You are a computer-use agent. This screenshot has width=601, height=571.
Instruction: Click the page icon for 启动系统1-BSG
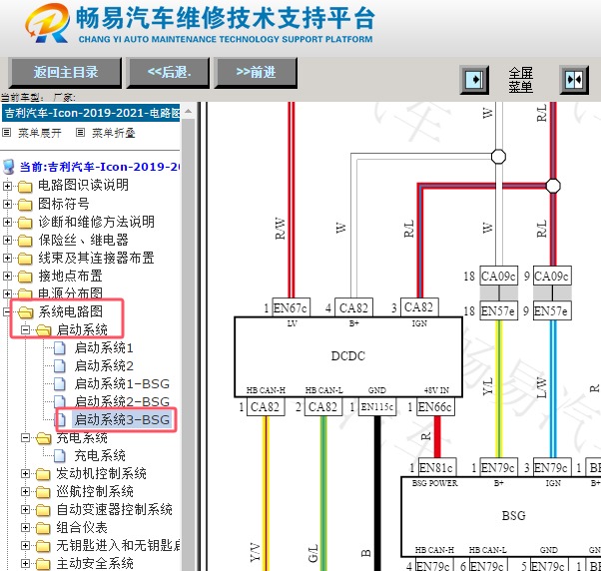pyautogui.click(x=60, y=384)
